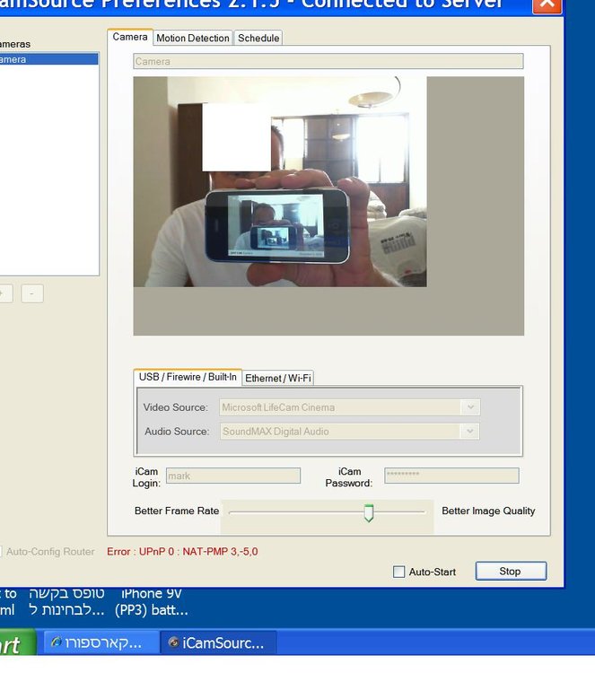The image size is (595, 673).
Task: Click the minus remove camera button
Action: (32, 293)
